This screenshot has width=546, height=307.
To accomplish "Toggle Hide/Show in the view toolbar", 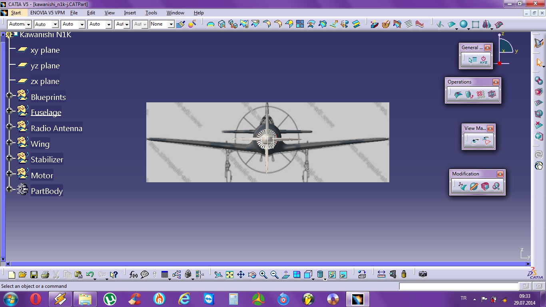I will point(332,275).
